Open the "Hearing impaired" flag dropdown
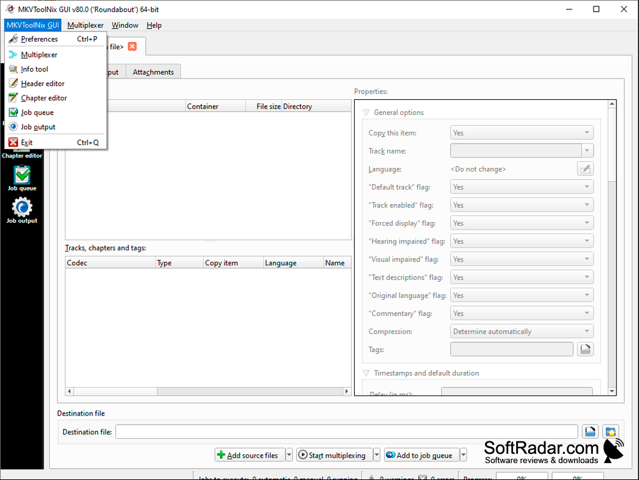639x480 pixels. pyautogui.click(x=522, y=241)
